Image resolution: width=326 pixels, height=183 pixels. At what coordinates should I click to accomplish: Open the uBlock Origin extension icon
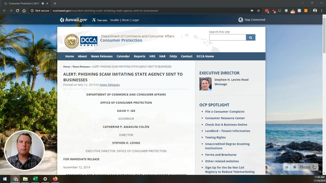[x=274, y=11]
